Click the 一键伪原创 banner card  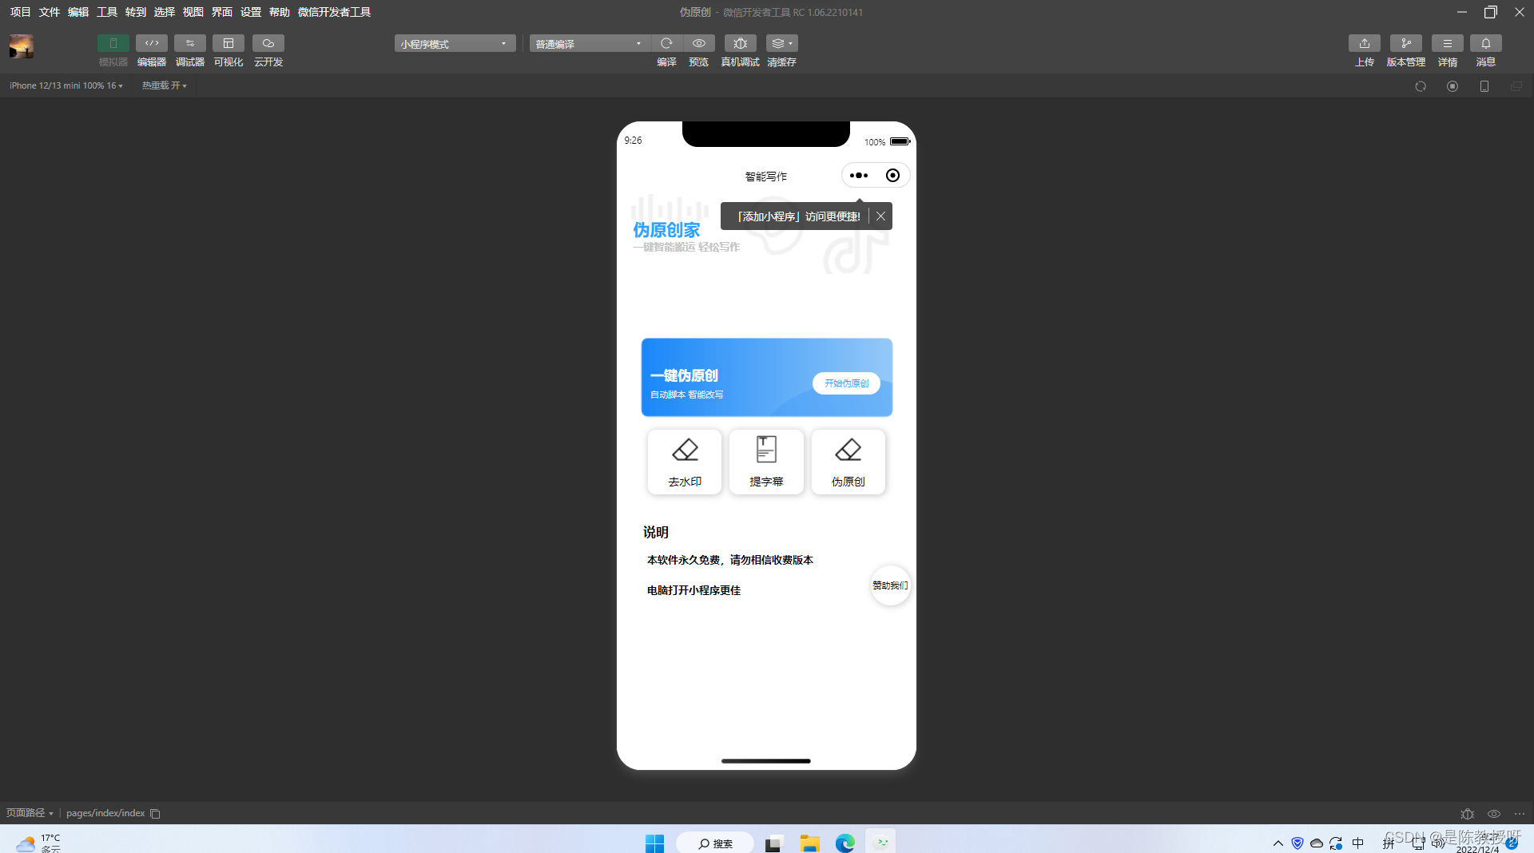click(x=766, y=377)
